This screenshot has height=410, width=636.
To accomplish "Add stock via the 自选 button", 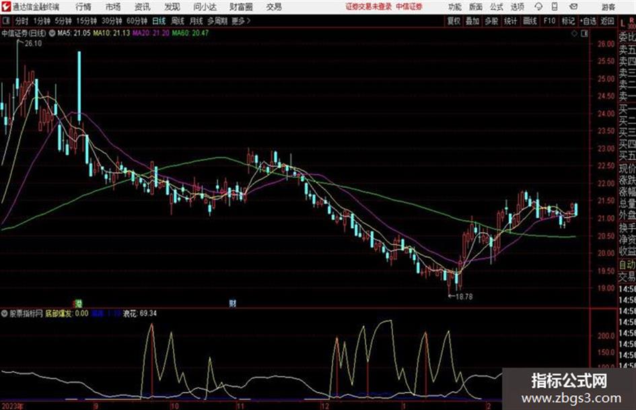I will click(x=588, y=21).
